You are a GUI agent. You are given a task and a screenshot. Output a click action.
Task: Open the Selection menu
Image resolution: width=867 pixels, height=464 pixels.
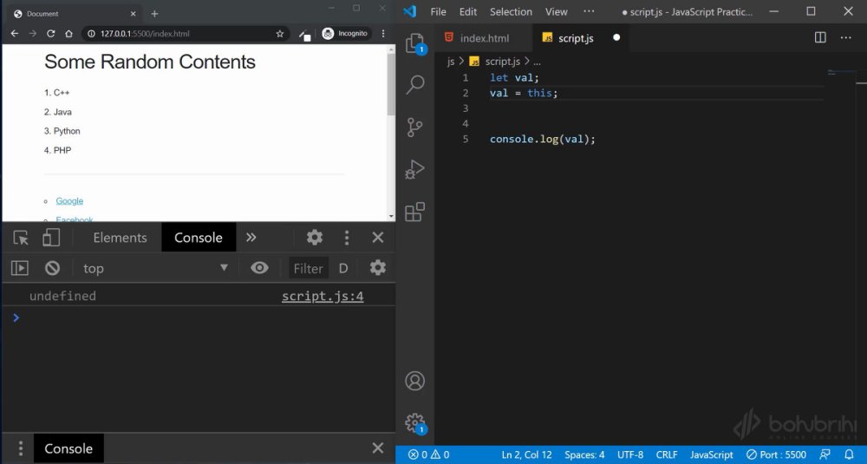511,11
